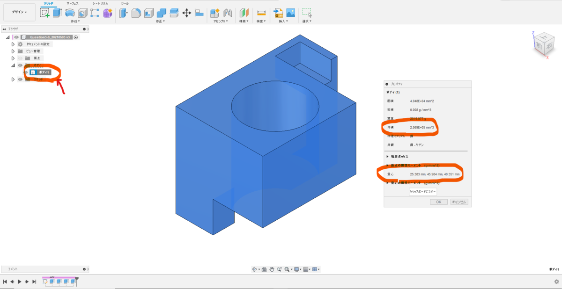The width and height of the screenshot is (562, 289).
Task: Click the Create Form purple icon
Action: pos(108,13)
